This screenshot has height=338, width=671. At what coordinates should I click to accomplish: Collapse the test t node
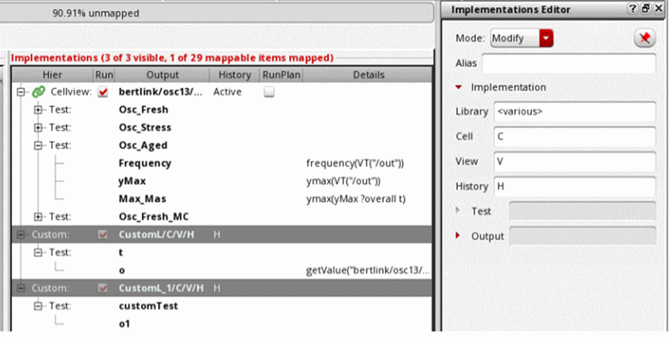pyautogui.click(x=38, y=252)
